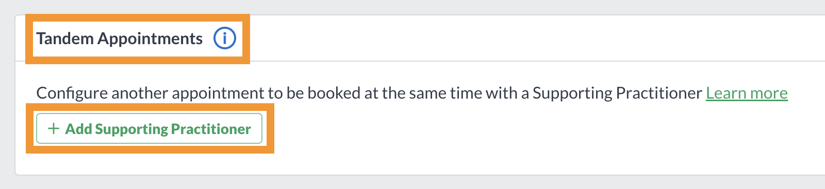
Task: Tap the info circle next to section title
Action: [225, 39]
